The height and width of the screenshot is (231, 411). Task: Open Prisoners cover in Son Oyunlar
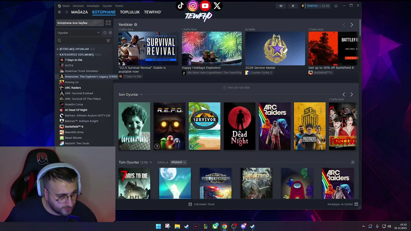point(310,126)
